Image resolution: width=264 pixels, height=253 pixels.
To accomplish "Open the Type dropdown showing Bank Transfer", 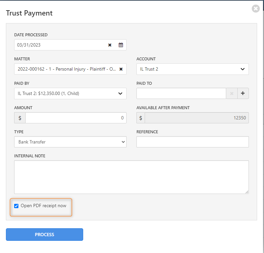I will 70,142.
